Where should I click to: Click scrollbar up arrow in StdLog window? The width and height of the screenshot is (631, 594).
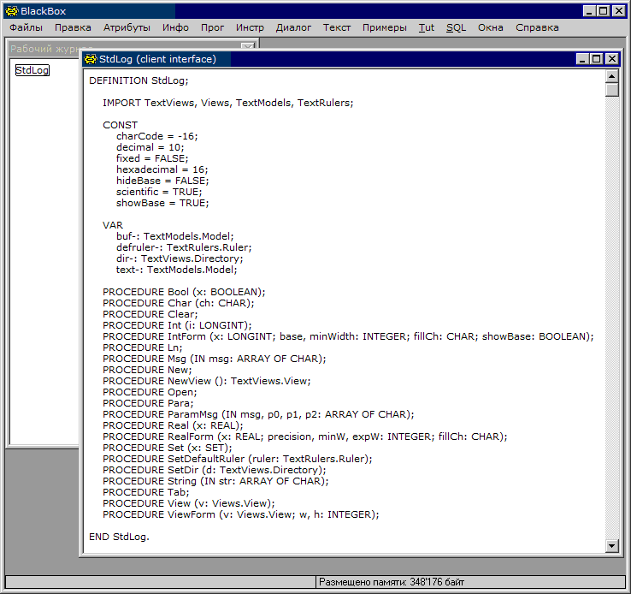[611, 76]
